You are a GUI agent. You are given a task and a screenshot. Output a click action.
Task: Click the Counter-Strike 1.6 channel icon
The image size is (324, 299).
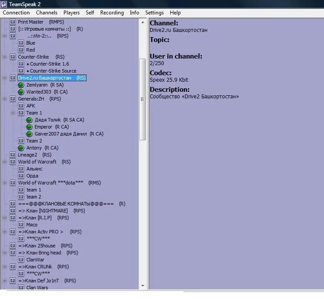(21, 64)
